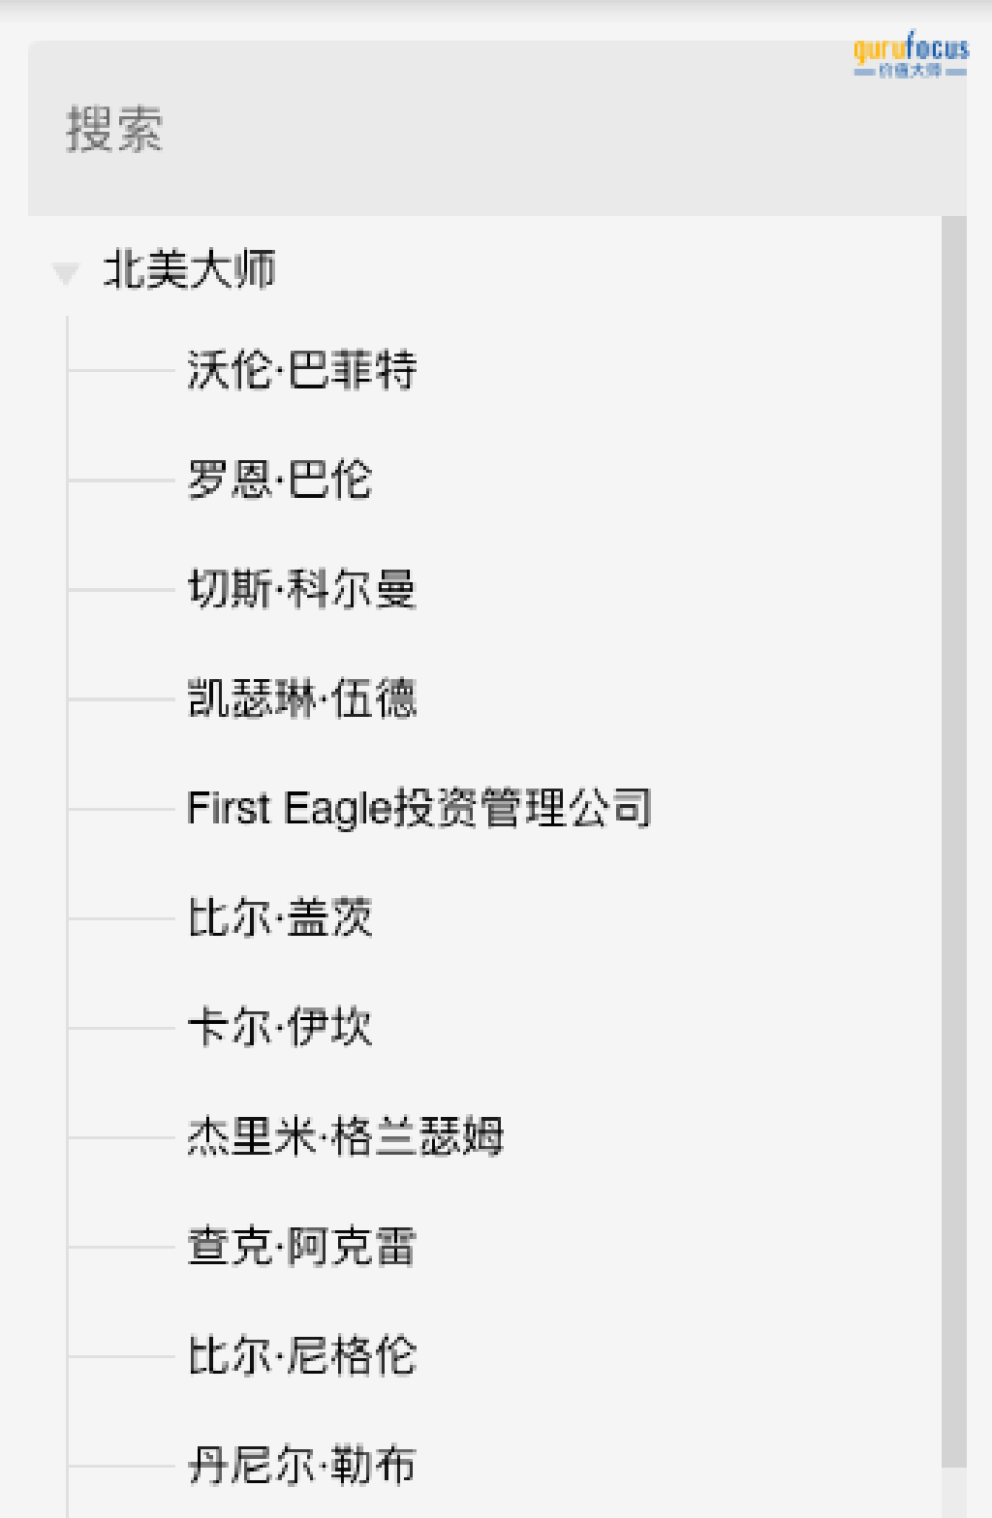
Task: Click the 比尔·盖茨 item
Action: (x=280, y=917)
